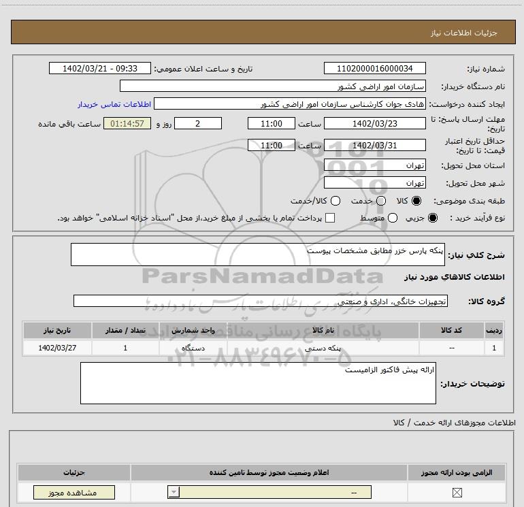
Task: Click the delivery province field تهران
Action: point(374,165)
